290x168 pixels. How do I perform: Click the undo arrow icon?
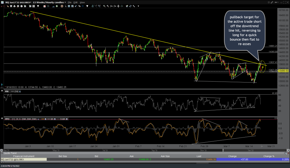click(x=76, y=6)
